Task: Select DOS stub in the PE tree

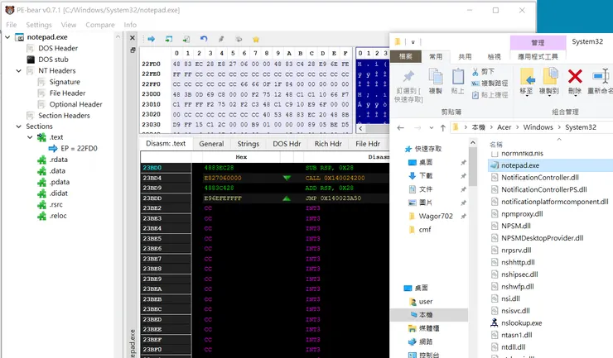Action: (x=53, y=60)
